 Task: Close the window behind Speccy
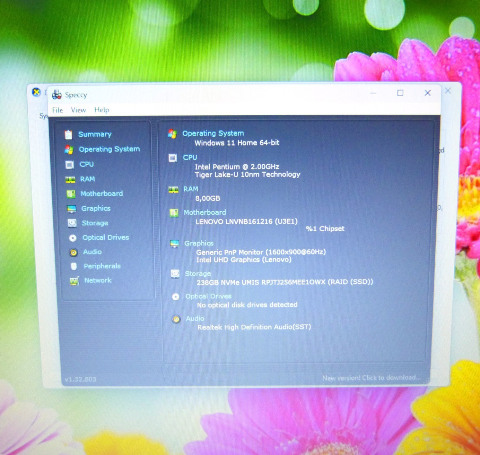pyautogui.click(x=448, y=91)
